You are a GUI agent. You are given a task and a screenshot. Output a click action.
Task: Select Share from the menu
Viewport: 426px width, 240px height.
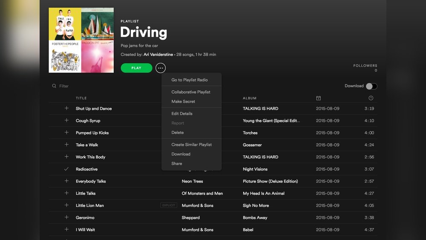pos(177,164)
